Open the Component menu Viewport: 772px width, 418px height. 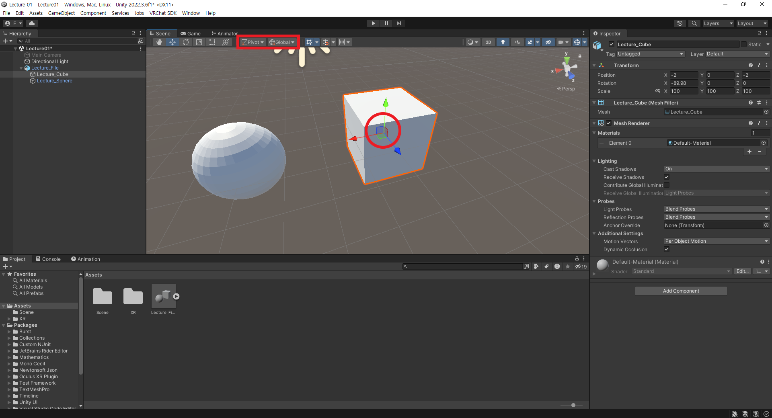click(93, 13)
